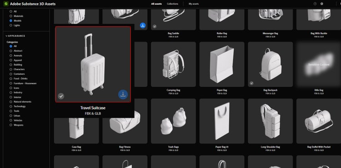Filter by the Containers category
The height and width of the screenshot is (168, 341).
pos(11,74)
